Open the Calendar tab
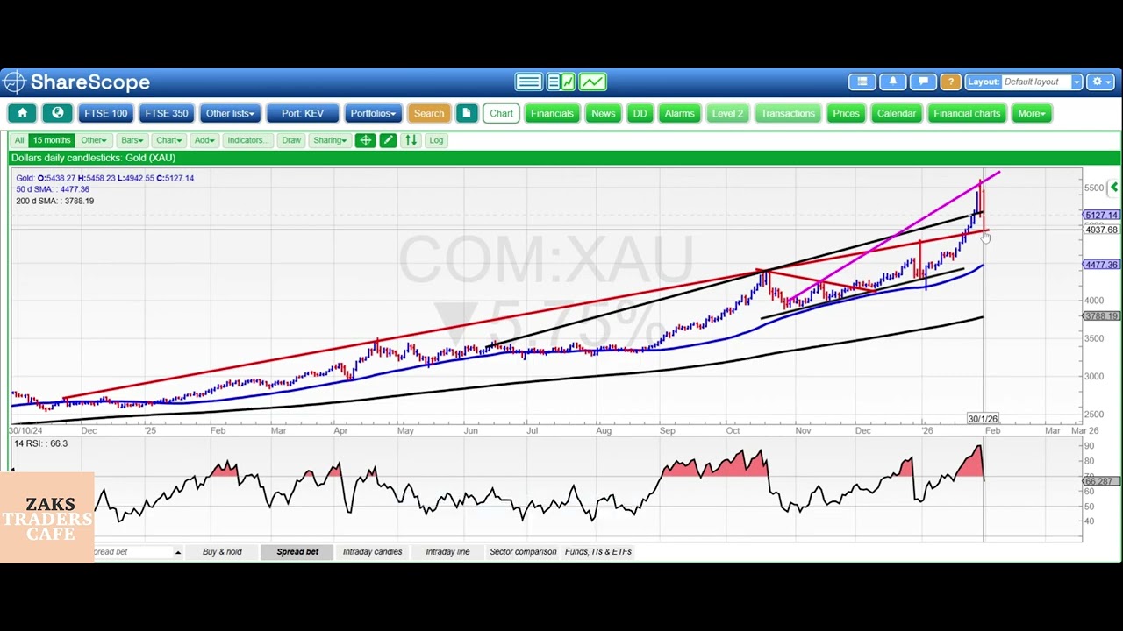1123x631 pixels. tap(897, 113)
